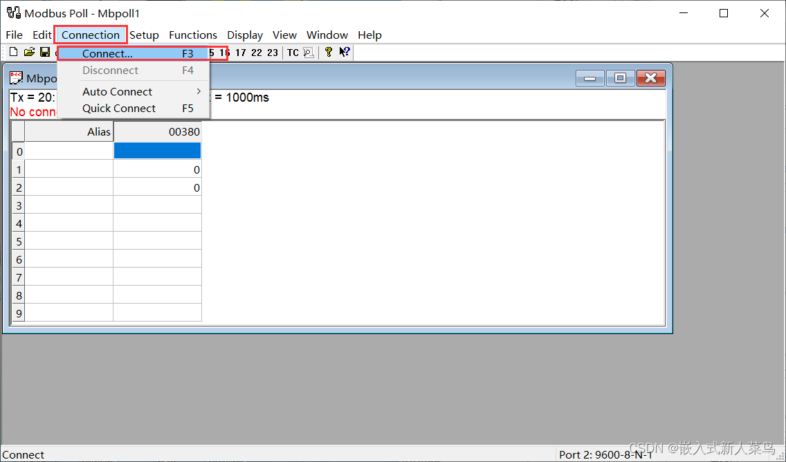Click function 23 toolbar button
786x462 pixels.
pyautogui.click(x=273, y=53)
